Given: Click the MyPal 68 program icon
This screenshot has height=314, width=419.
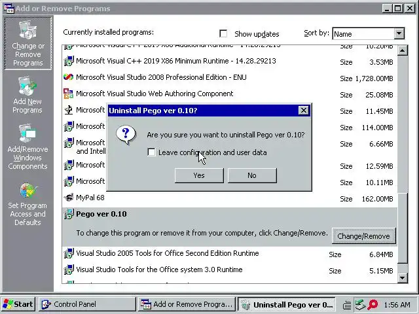Looking at the screenshot, I should click(x=69, y=198).
